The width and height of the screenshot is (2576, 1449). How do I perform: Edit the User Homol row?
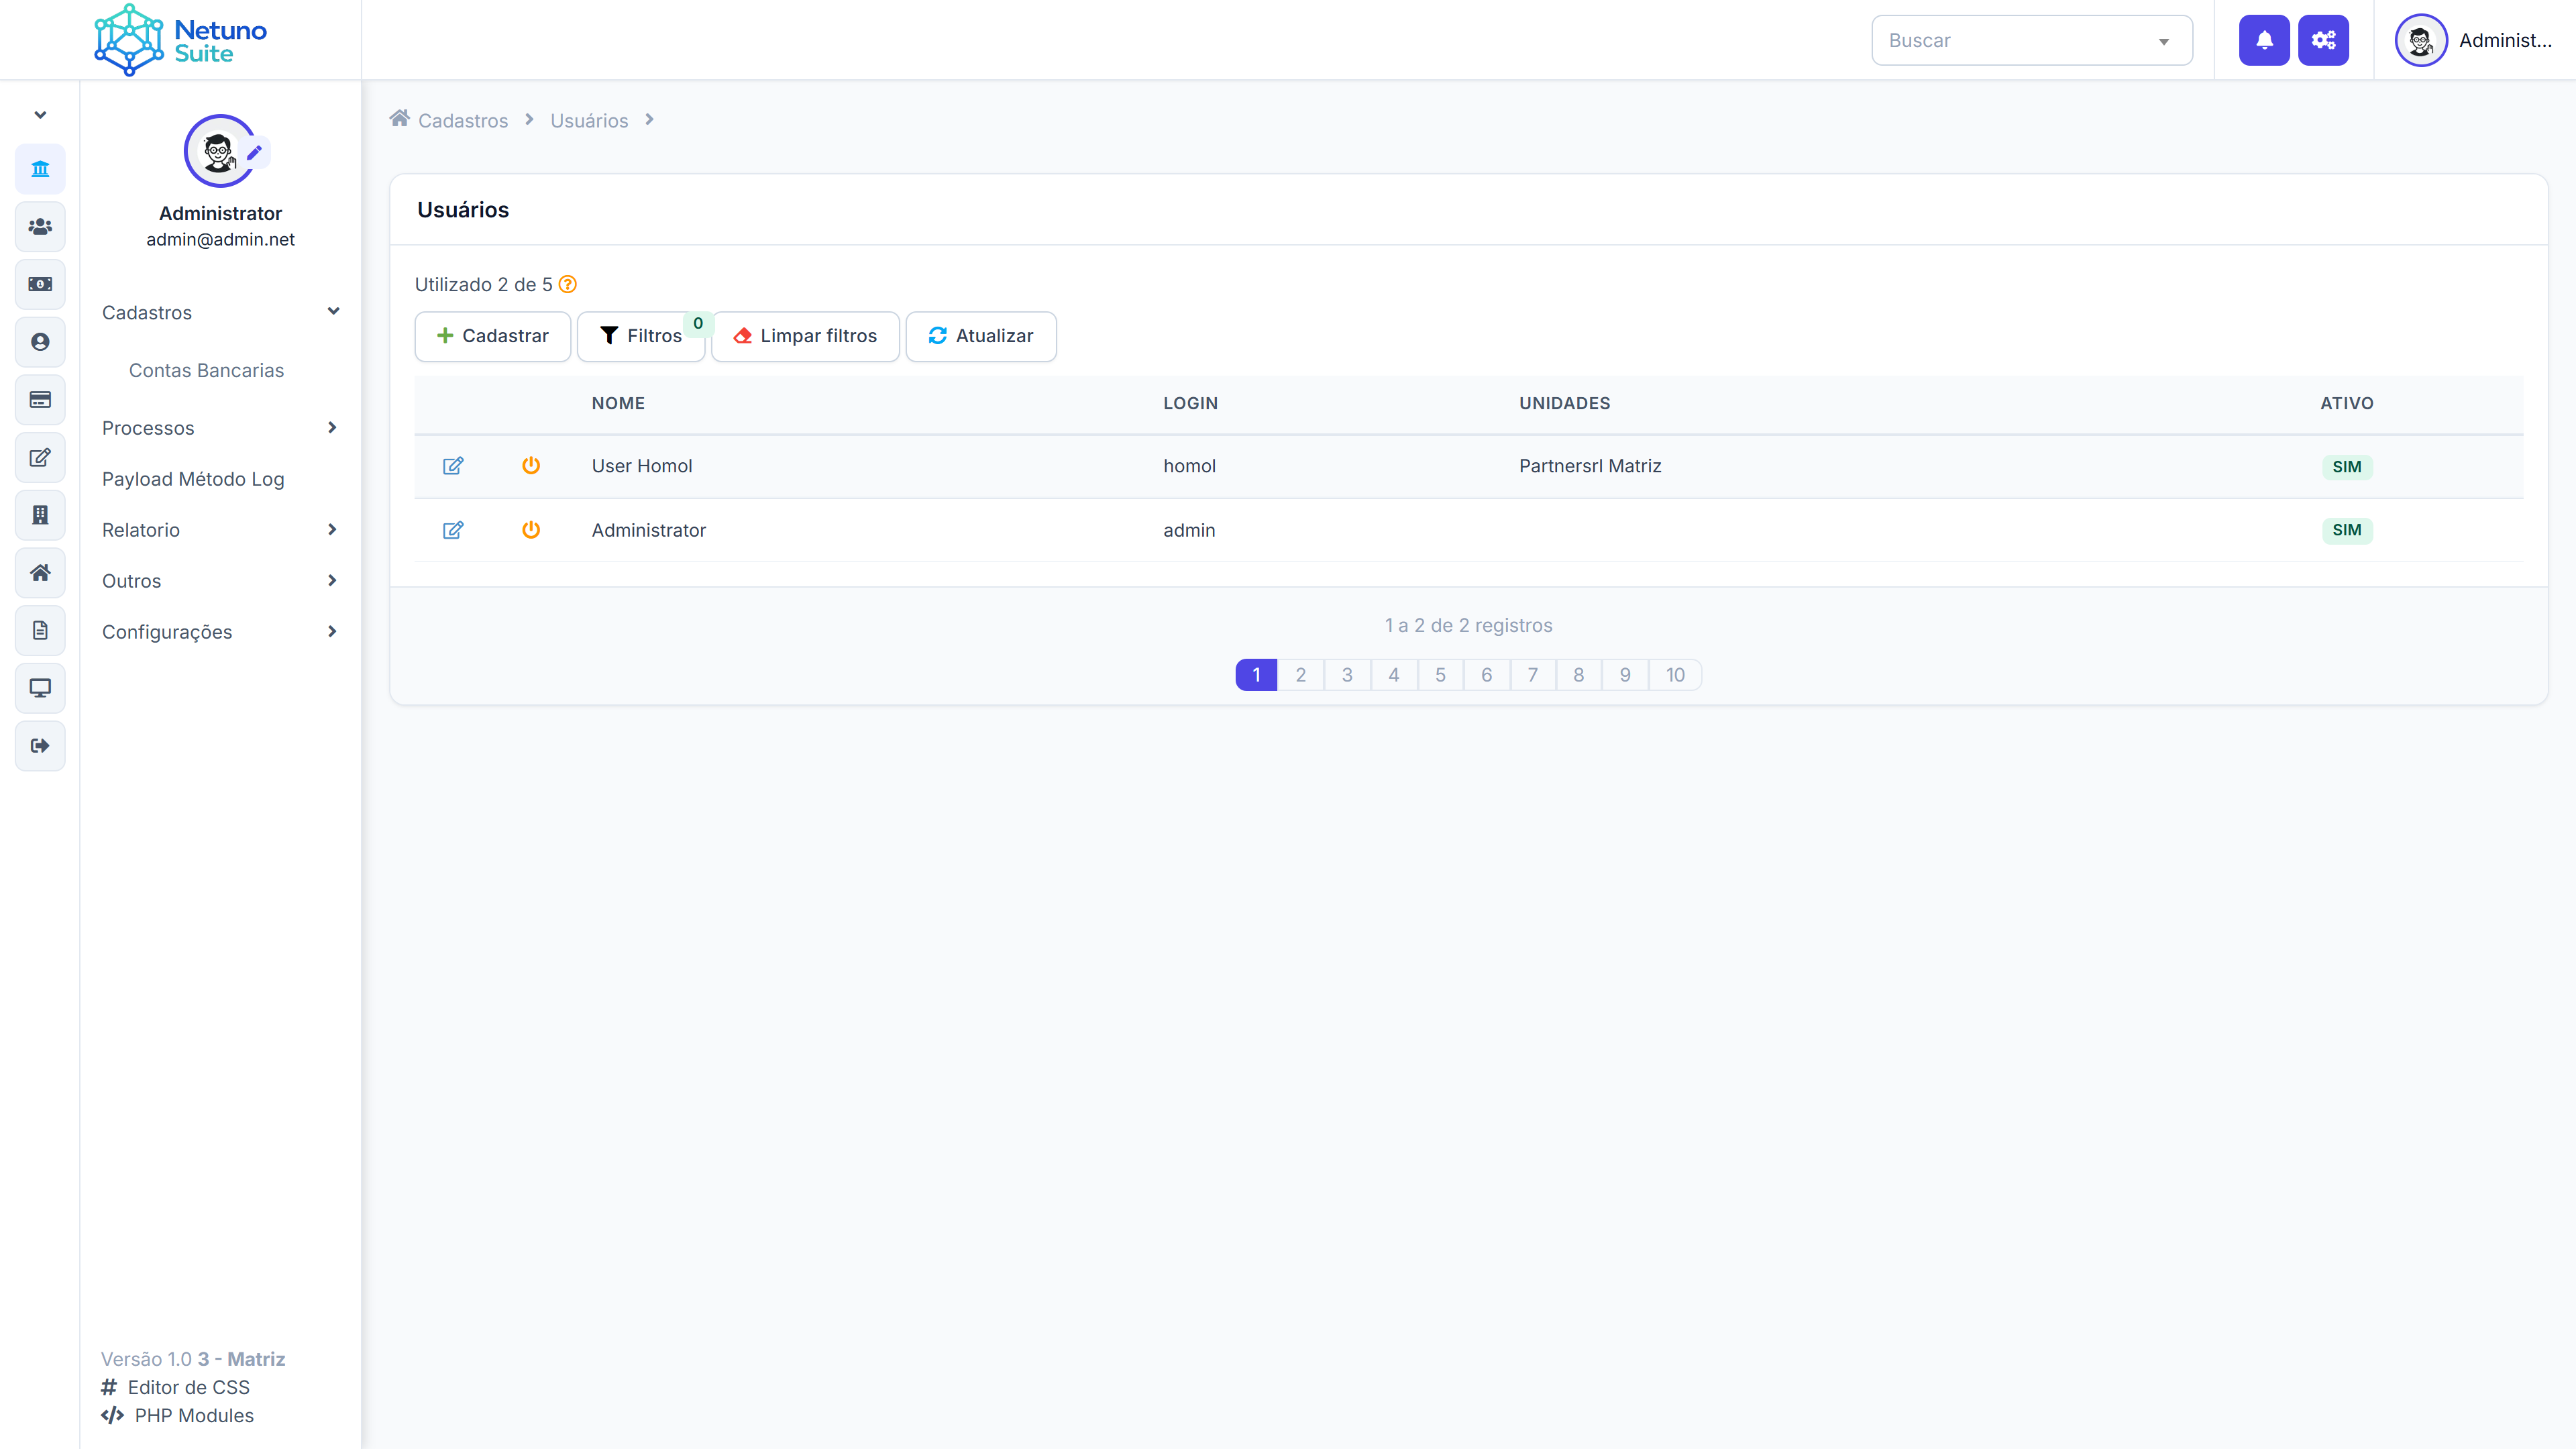click(x=453, y=466)
